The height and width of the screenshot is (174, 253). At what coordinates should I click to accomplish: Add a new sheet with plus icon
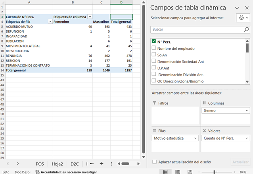point(101,163)
